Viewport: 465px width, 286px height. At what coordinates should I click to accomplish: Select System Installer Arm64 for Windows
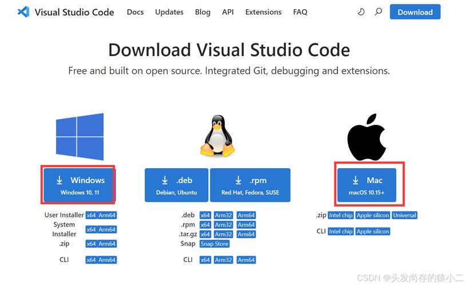pos(107,229)
